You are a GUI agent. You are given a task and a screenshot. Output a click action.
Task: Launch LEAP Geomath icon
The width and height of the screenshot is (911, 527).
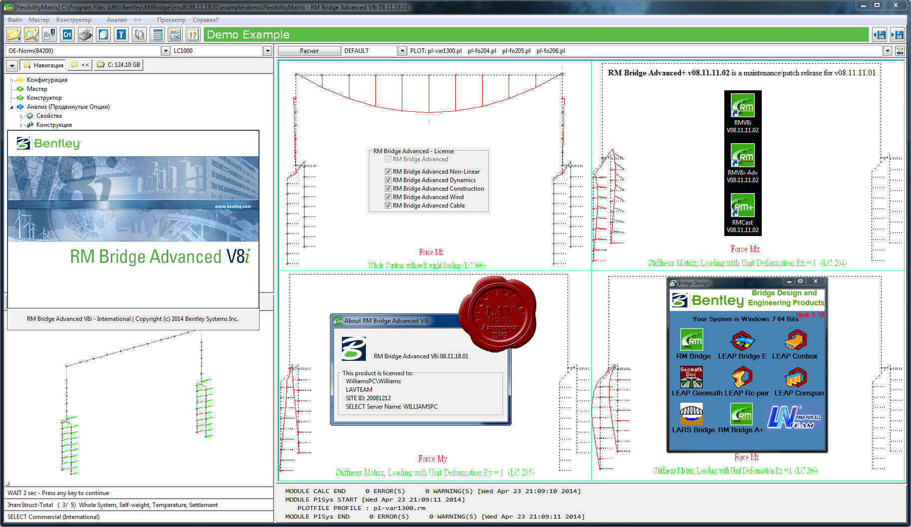pyautogui.click(x=691, y=377)
